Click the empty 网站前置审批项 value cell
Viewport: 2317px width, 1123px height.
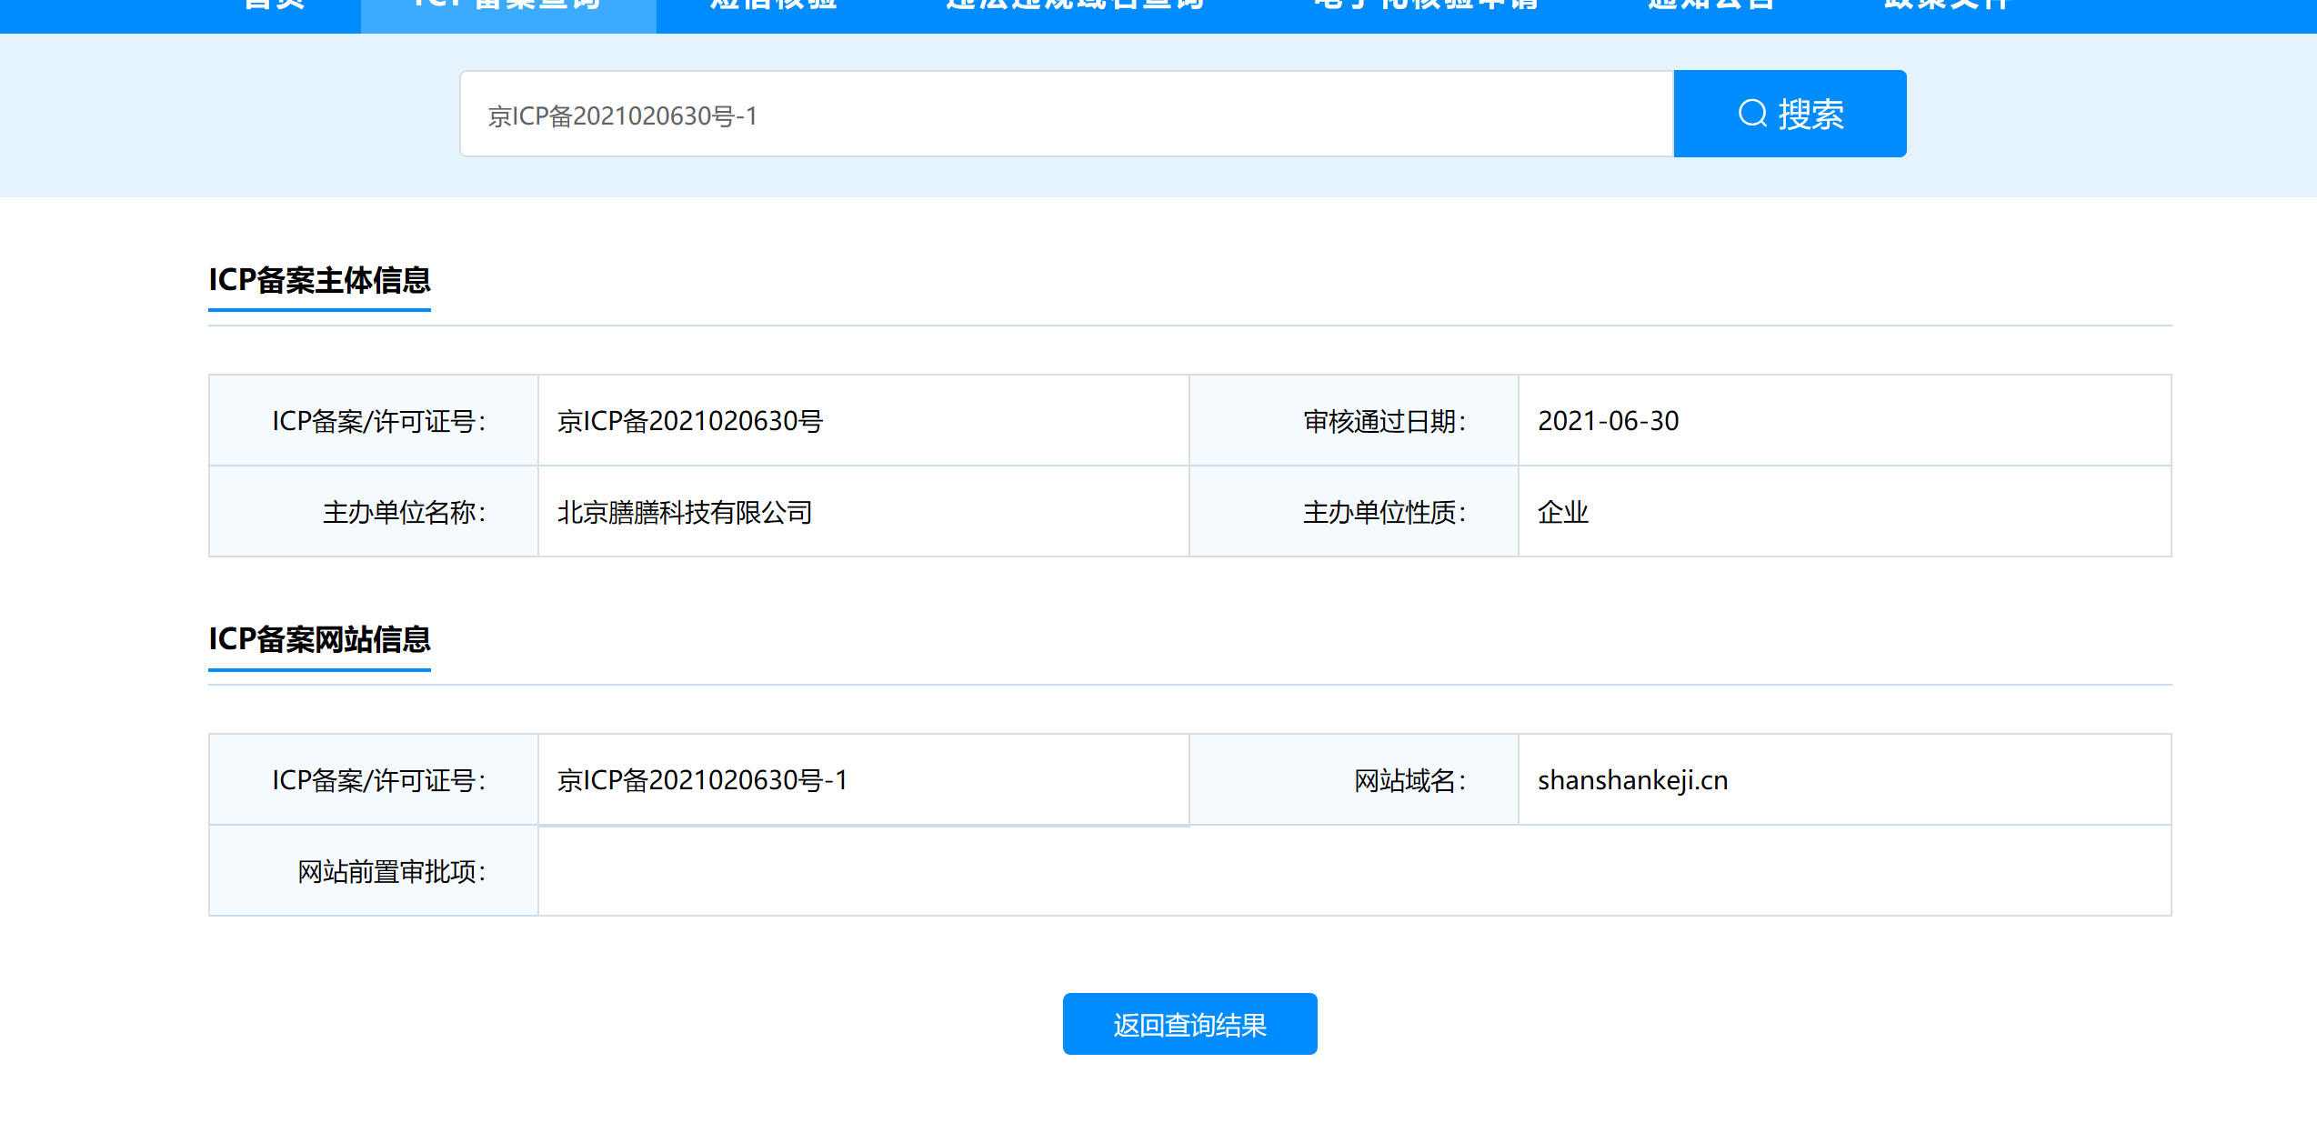pos(1353,871)
